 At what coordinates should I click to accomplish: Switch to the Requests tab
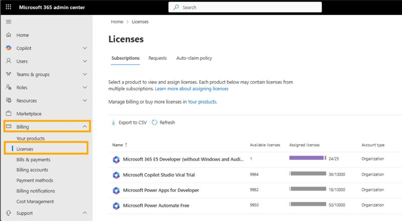click(157, 58)
